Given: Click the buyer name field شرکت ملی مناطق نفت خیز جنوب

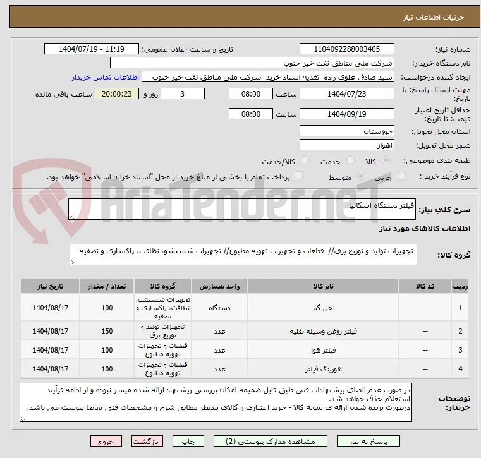Looking at the screenshot, I should coord(252,63).
